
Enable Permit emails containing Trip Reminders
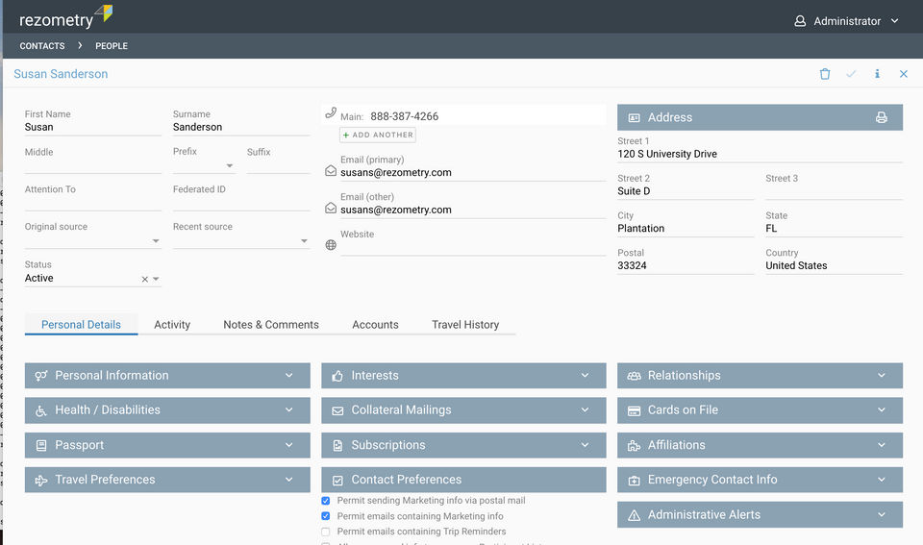pyautogui.click(x=326, y=532)
